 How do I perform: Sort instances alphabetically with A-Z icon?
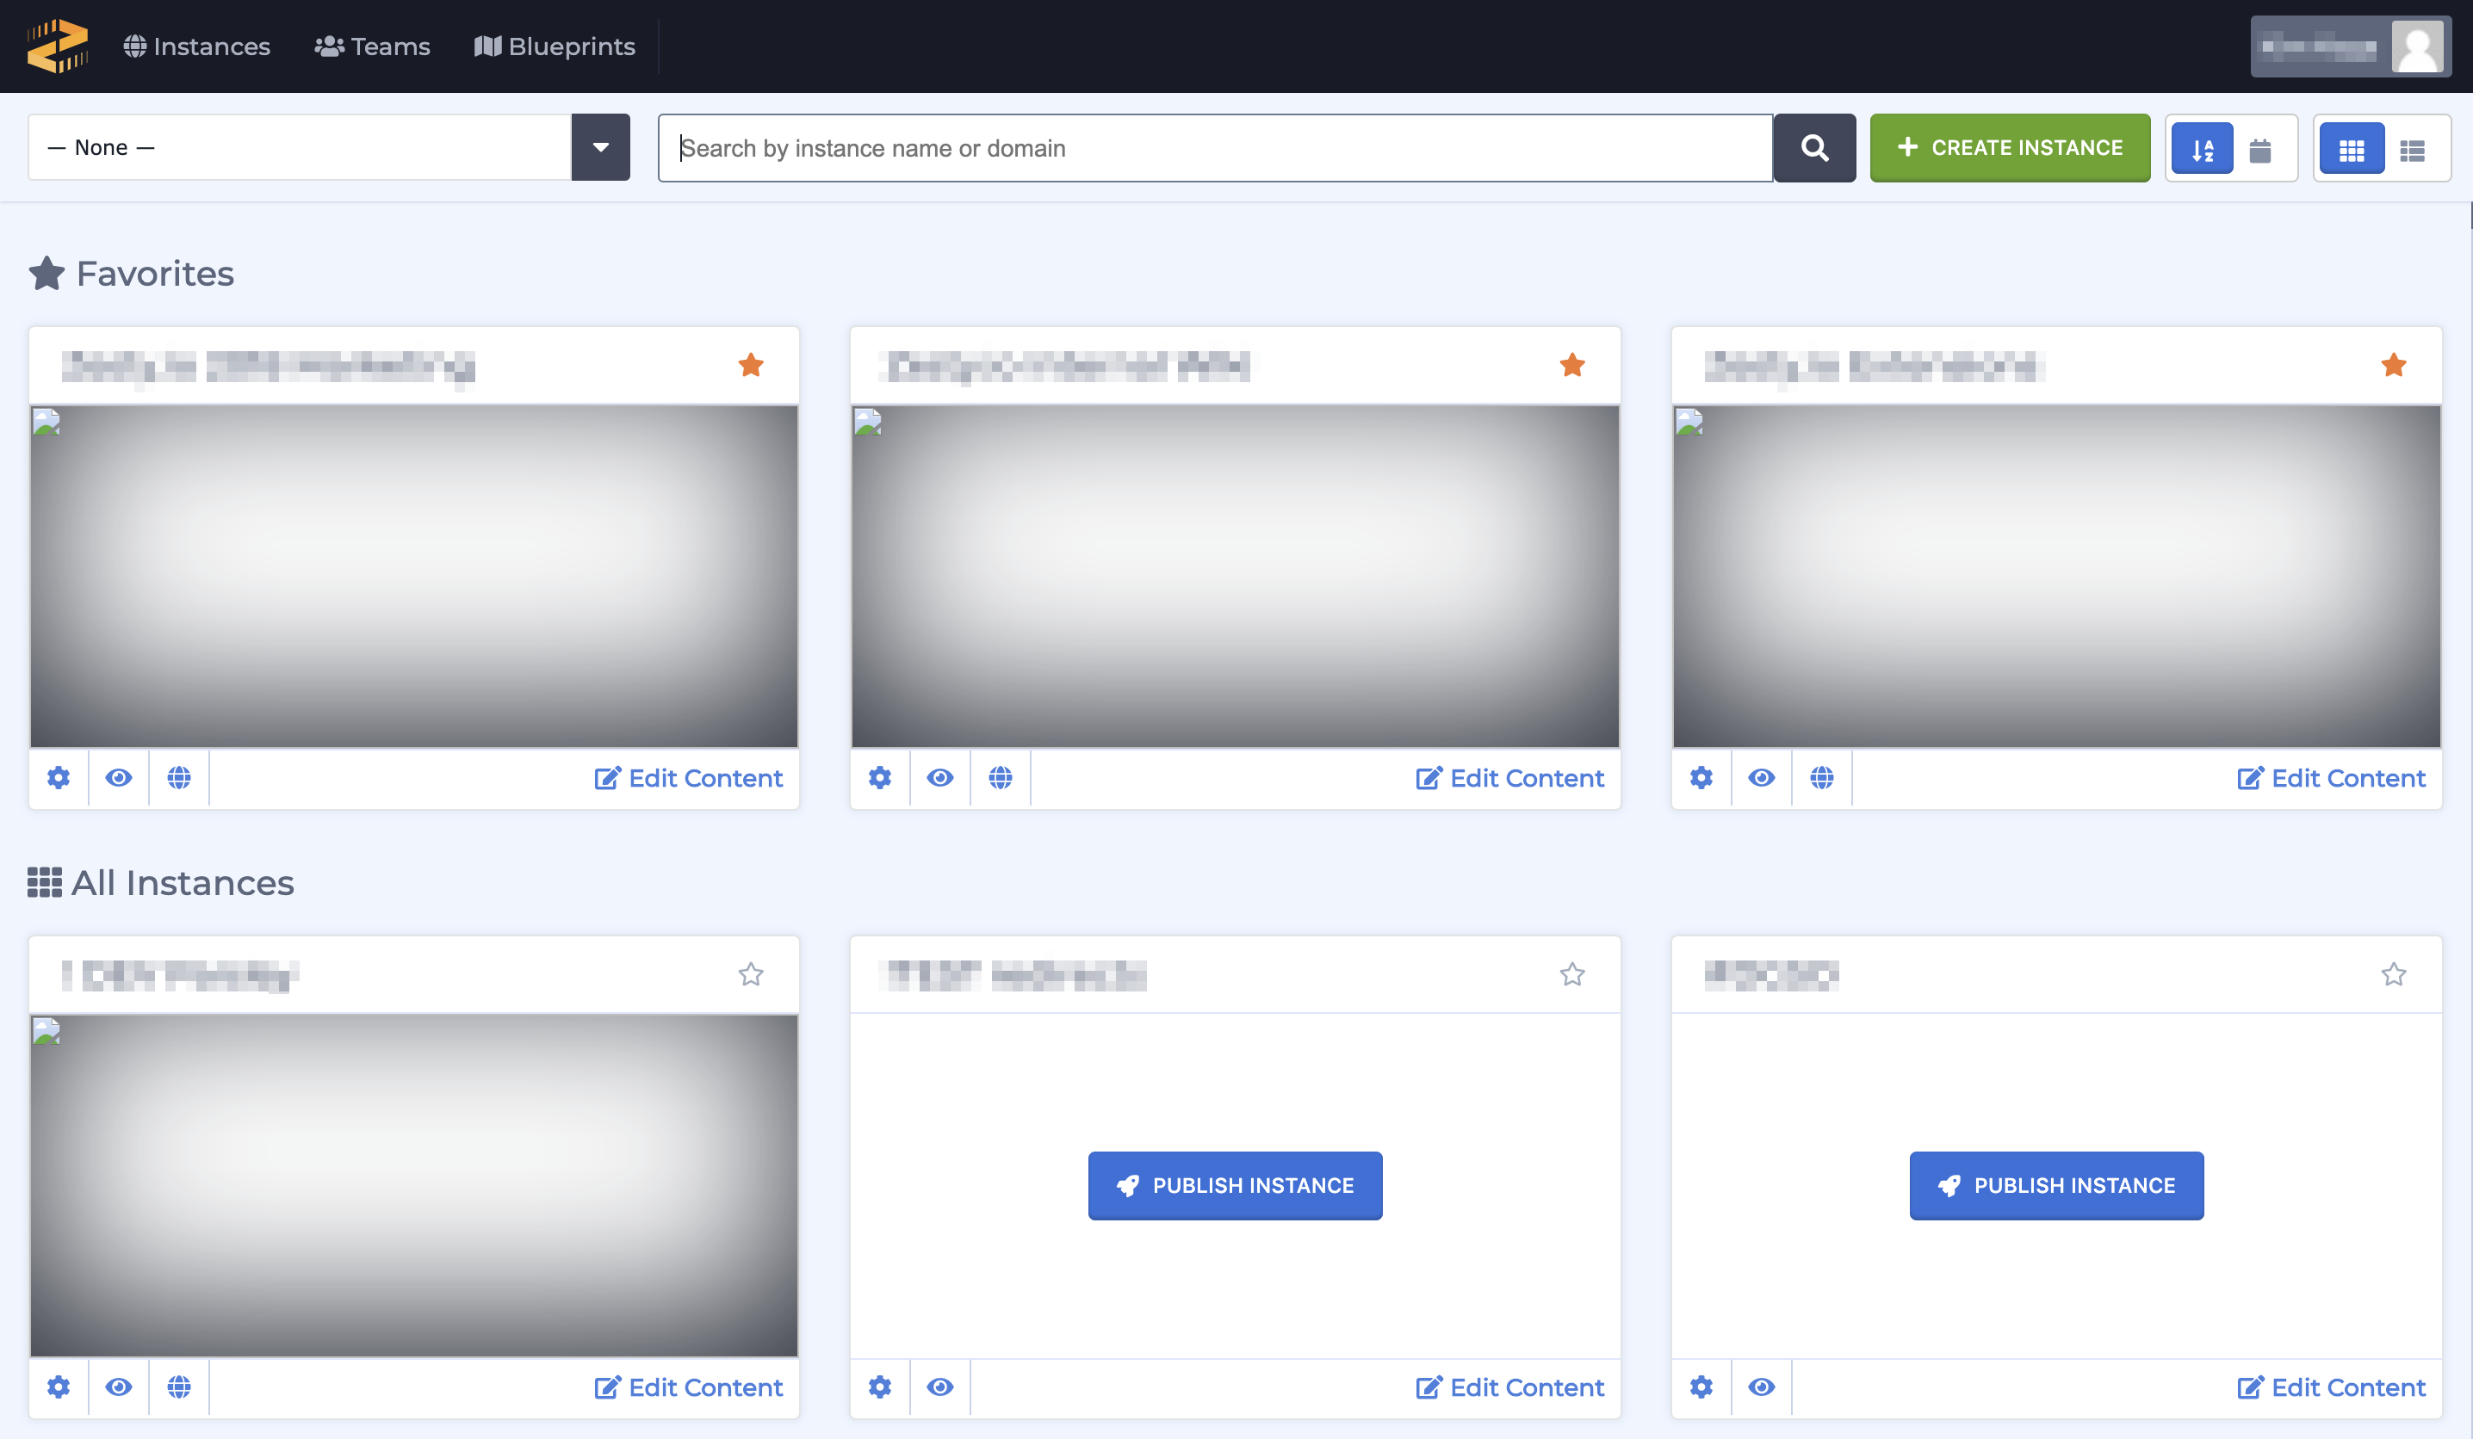click(2202, 149)
